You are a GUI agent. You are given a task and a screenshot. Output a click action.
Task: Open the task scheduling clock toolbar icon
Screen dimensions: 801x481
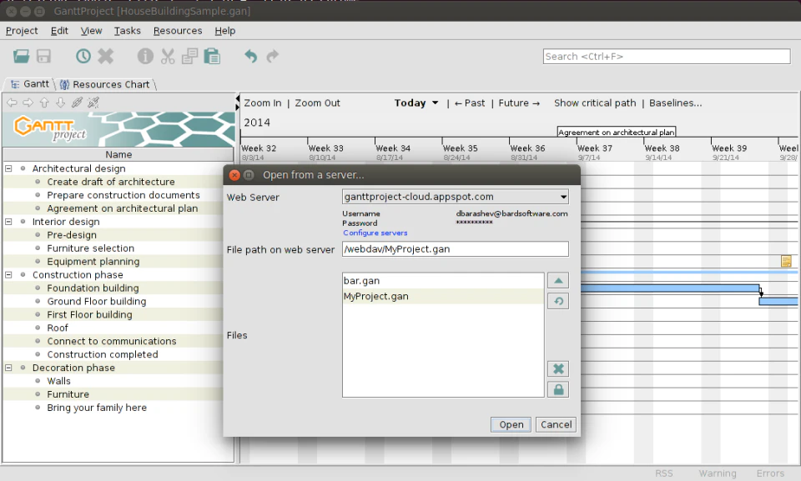pyautogui.click(x=83, y=56)
